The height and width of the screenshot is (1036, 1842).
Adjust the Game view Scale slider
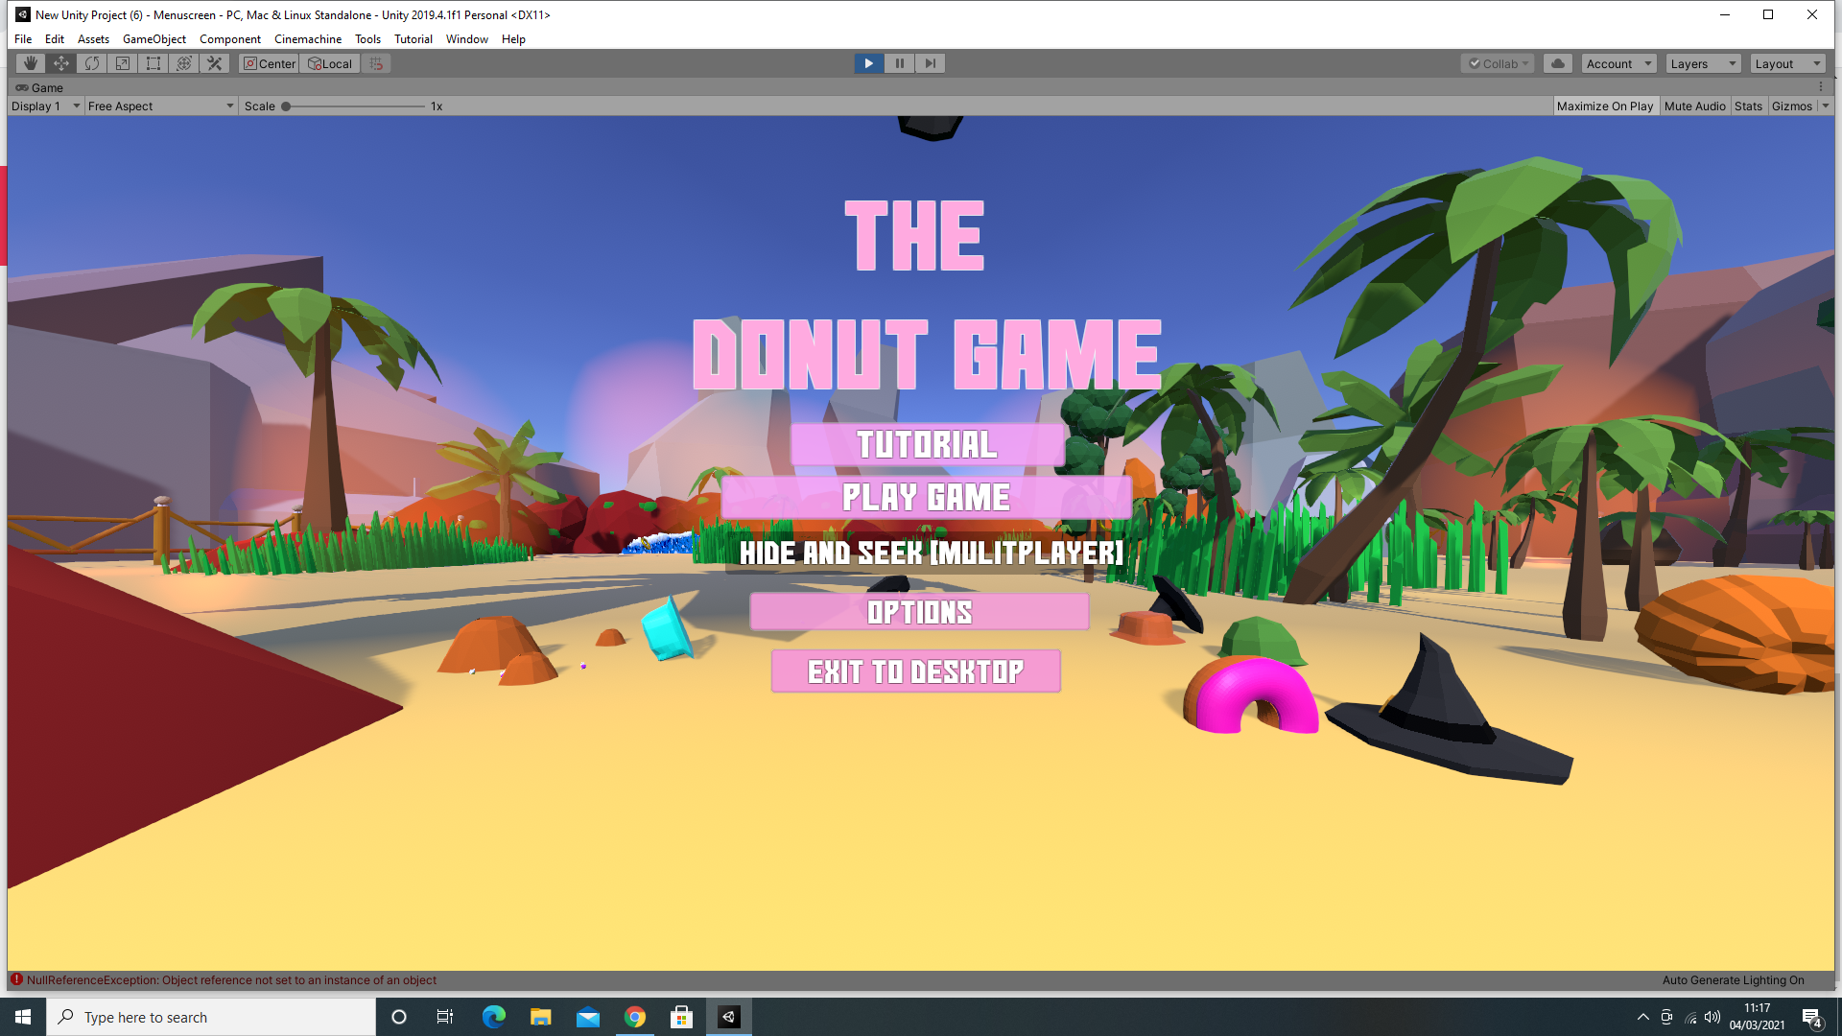[287, 106]
